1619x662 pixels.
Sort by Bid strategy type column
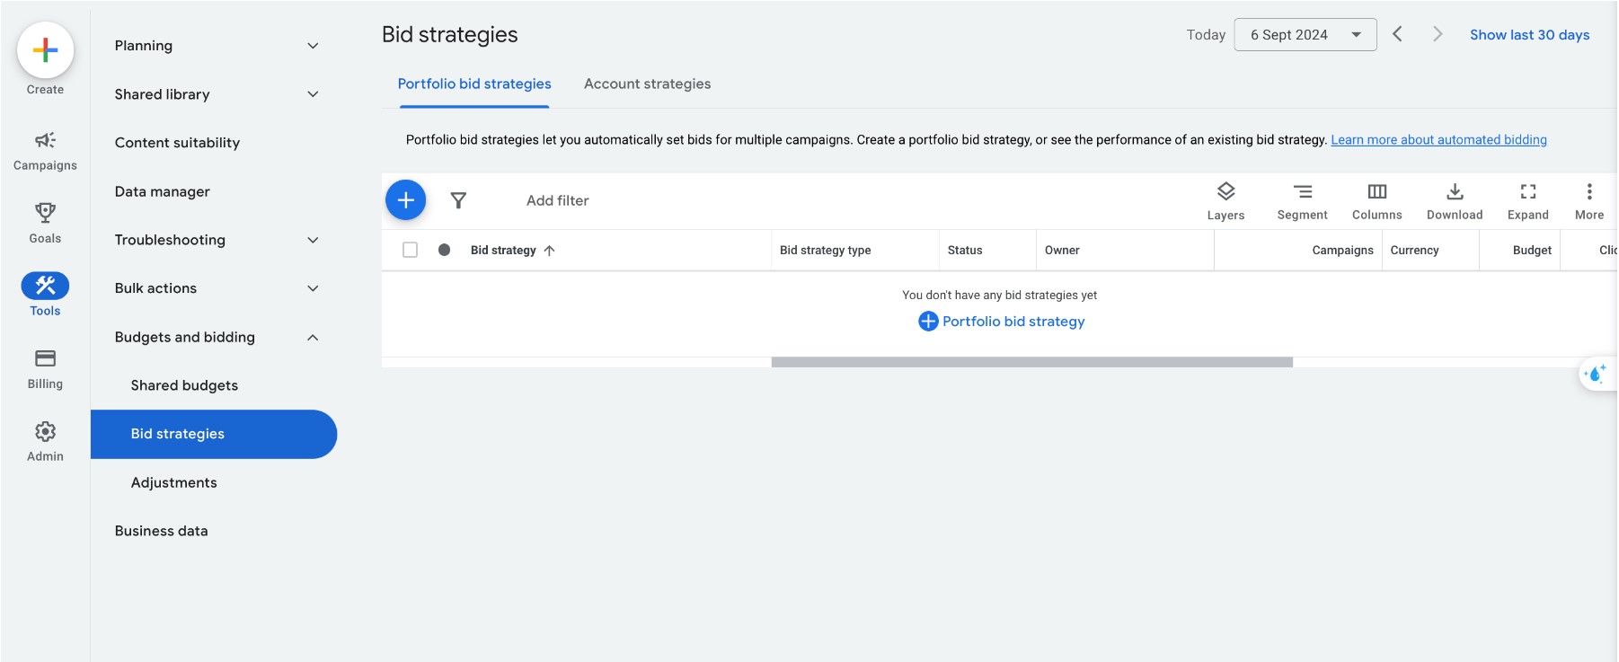[825, 250]
